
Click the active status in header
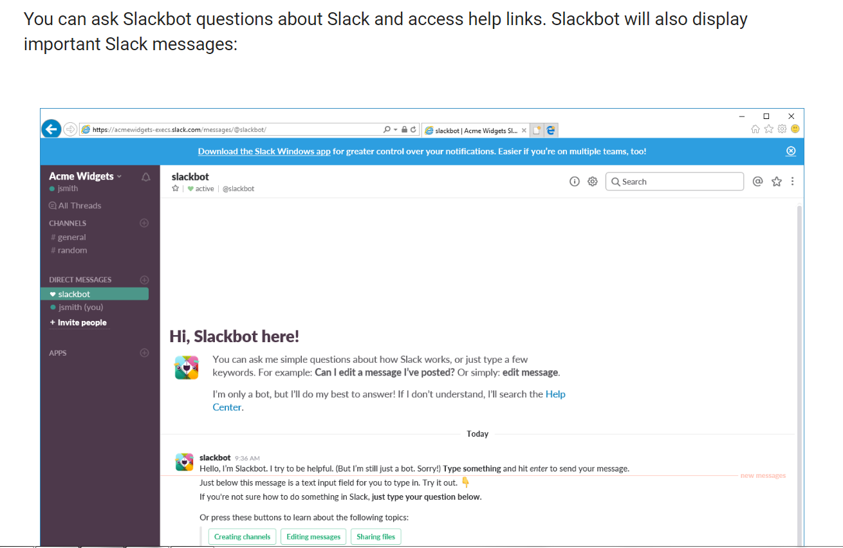click(x=201, y=188)
